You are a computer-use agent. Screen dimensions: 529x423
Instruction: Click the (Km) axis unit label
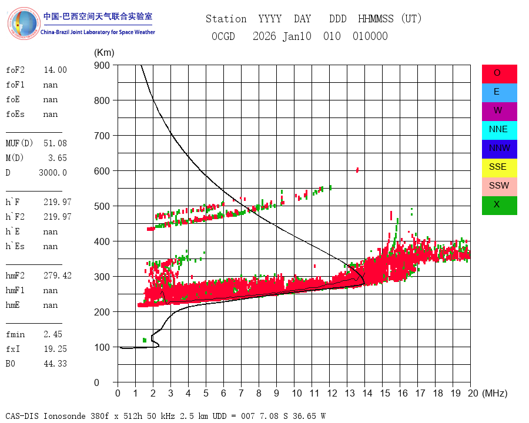(104, 53)
